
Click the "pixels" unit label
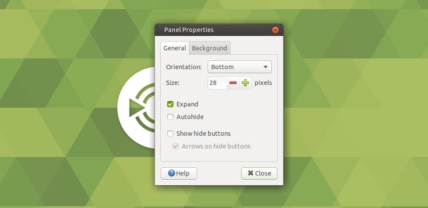[263, 83]
